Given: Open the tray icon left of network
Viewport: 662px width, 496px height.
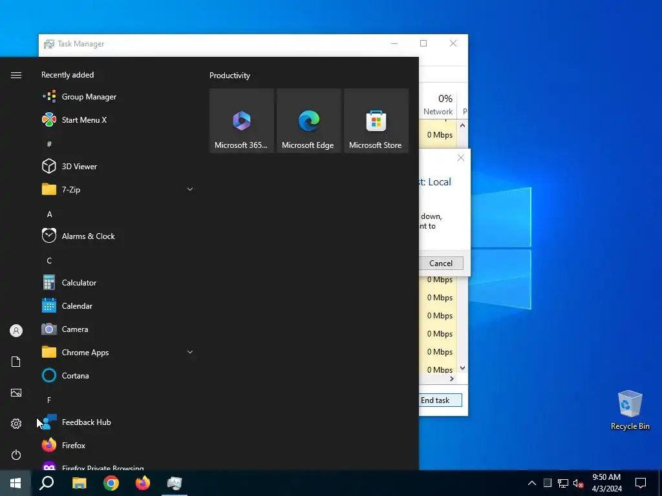Looking at the screenshot, I should pyautogui.click(x=547, y=483).
